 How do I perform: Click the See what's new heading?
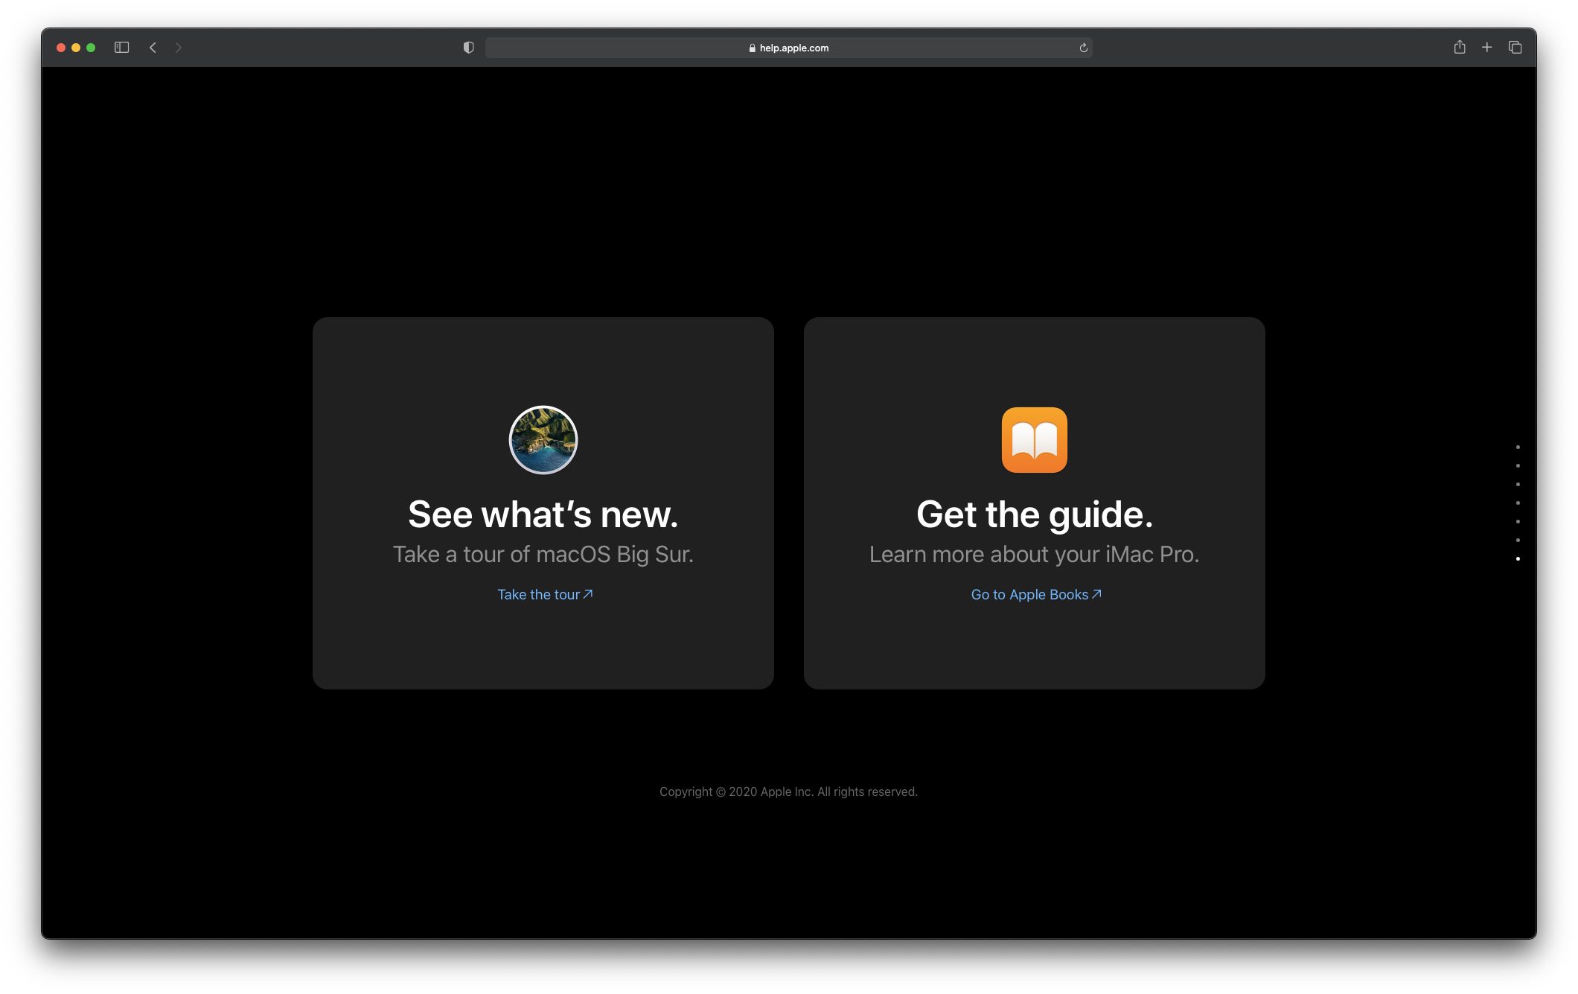pyautogui.click(x=543, y=514)
